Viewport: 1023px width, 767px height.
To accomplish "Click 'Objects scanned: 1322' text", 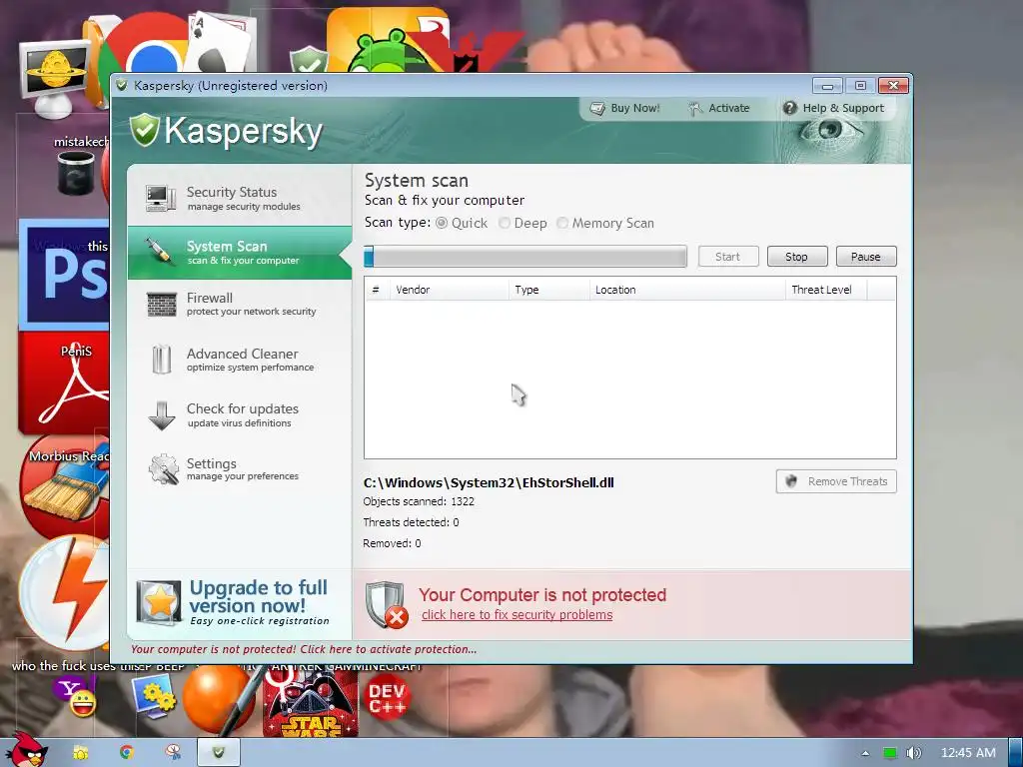I will click(x=419, y=501).
